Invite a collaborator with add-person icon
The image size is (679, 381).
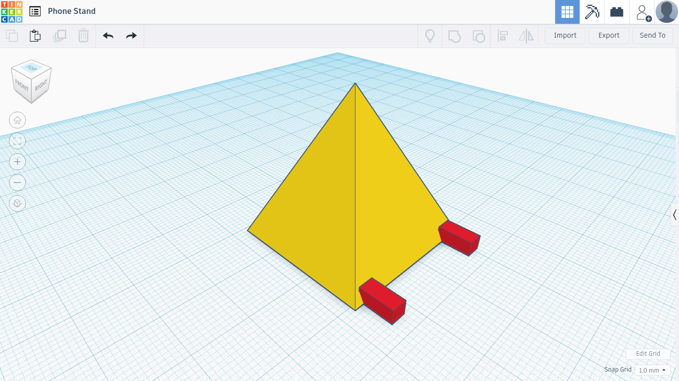point(643,12)
